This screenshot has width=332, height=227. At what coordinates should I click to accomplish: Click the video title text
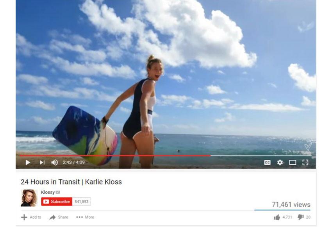pyautogui.click(x=71, y=182)
